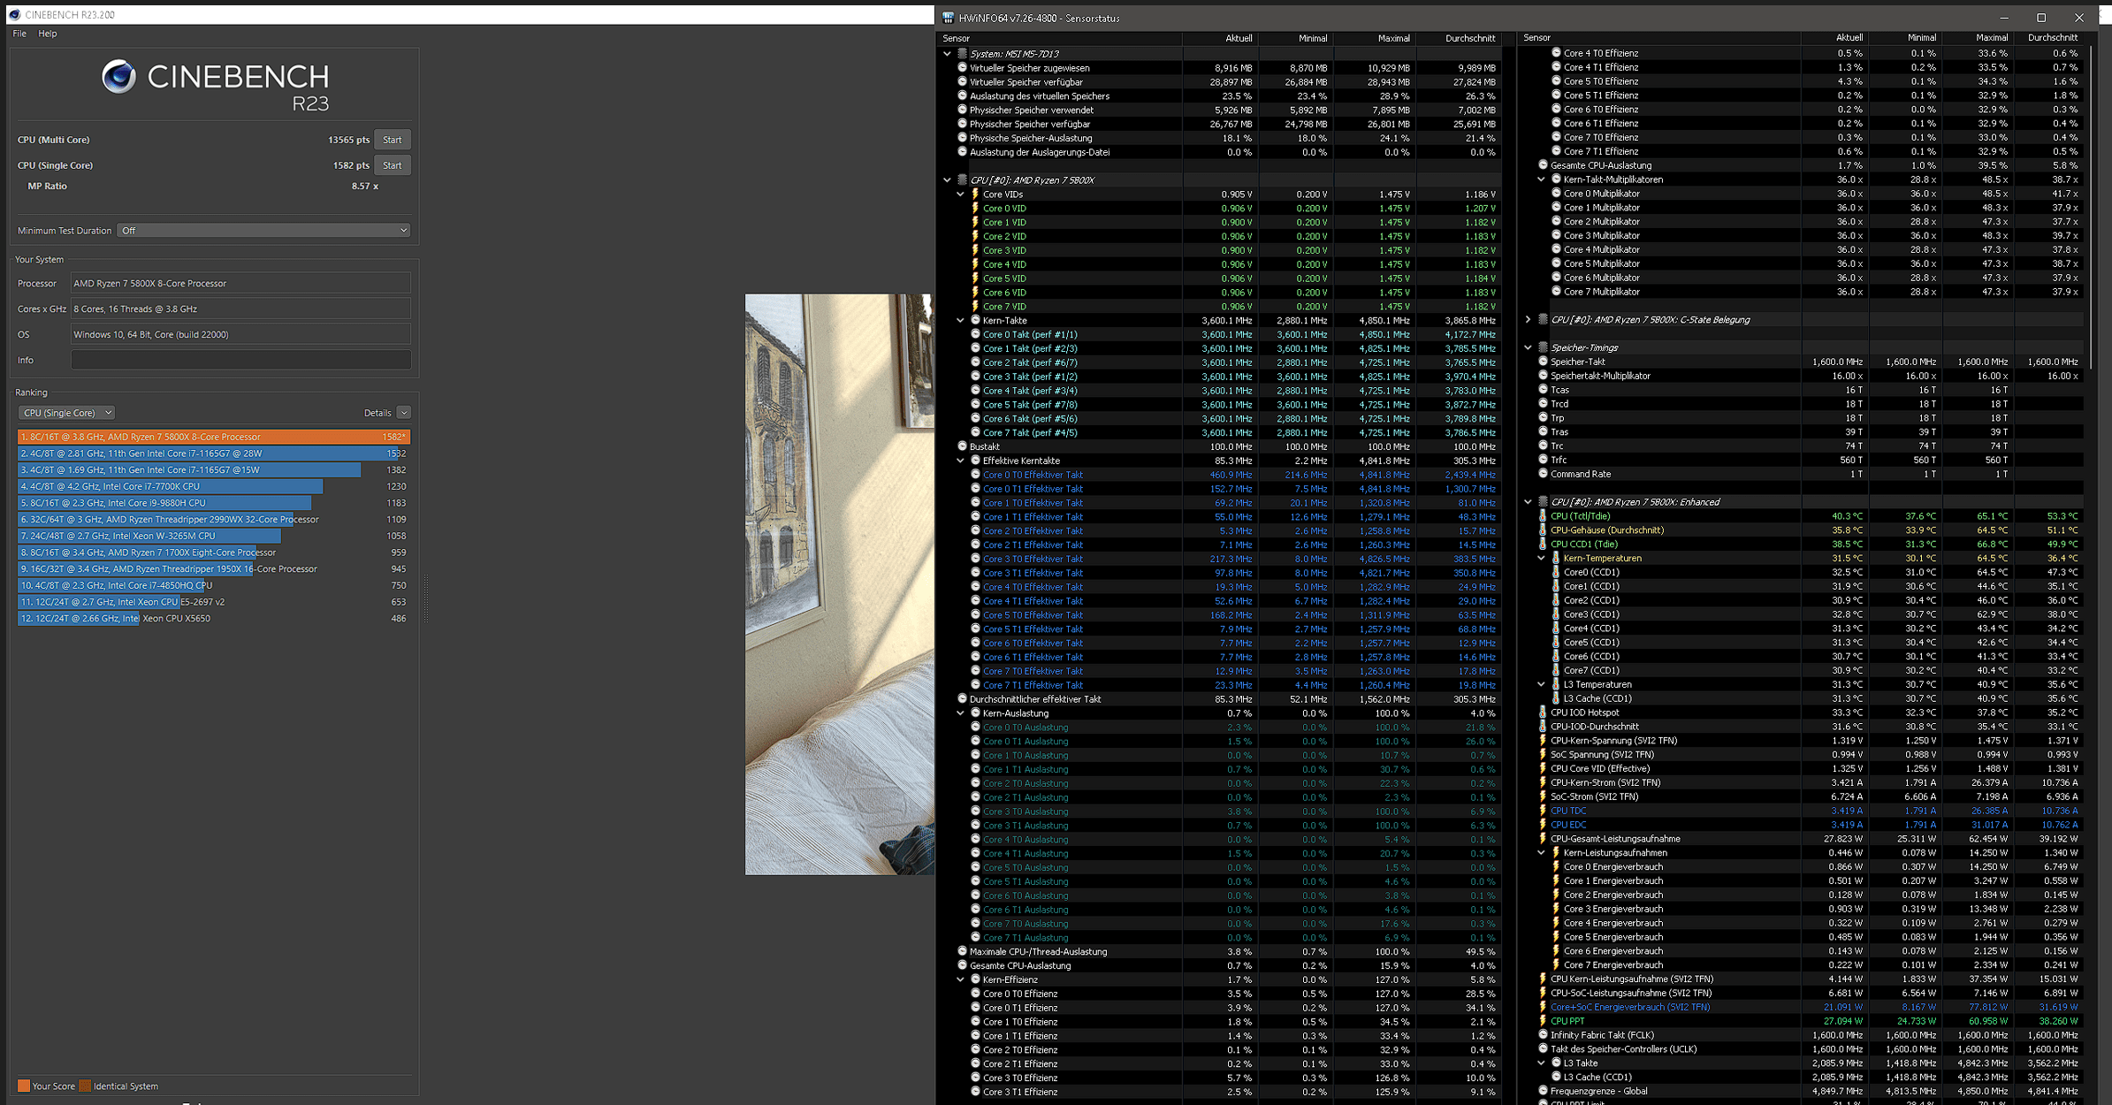The image size is (2112, 1105).
Task: Click the Virtueller Speicher zugewiesen icon
Action: (x=963, y=68)
